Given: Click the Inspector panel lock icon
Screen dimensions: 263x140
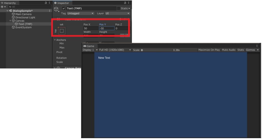Looking at the screenshot, I should (125, 3).
